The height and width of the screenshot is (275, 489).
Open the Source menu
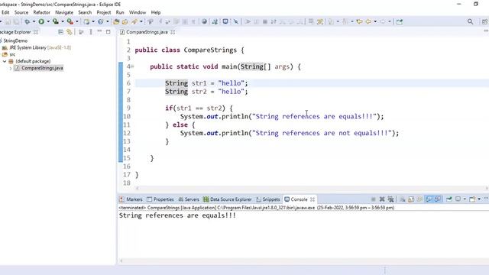tap(21, 12)
